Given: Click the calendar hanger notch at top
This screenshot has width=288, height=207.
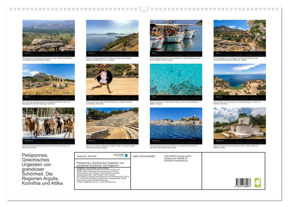Looking at the screenshot, I should point(144,9).
